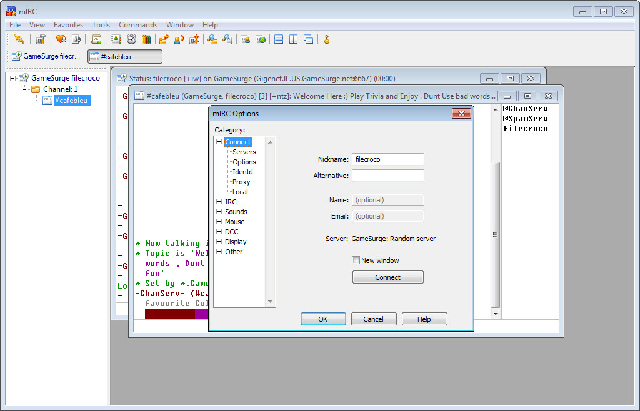Open the Favorites menu
Screen dimensions: 640x411
click(68, 25)
